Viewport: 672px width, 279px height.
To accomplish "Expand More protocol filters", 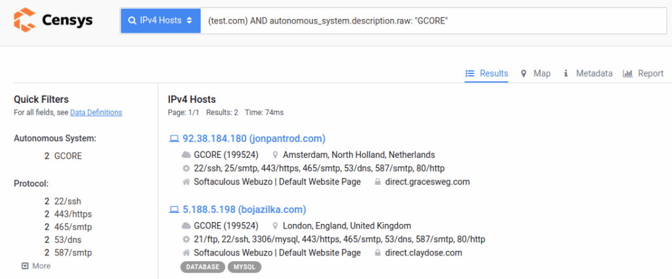I will pyautogui.click(x=36, y=266).
